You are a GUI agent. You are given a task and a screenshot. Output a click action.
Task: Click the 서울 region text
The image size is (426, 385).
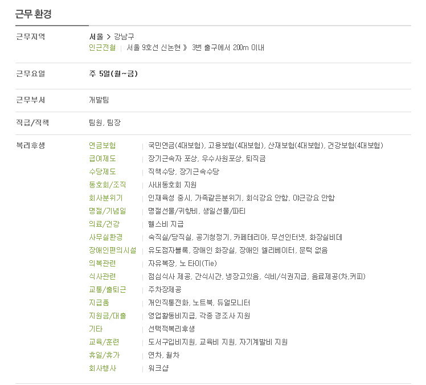coord(96,36)
